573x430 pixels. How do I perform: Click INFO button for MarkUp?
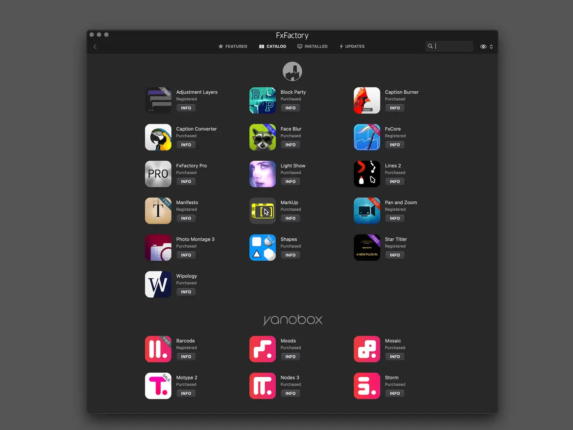click(x=291, y=218)
